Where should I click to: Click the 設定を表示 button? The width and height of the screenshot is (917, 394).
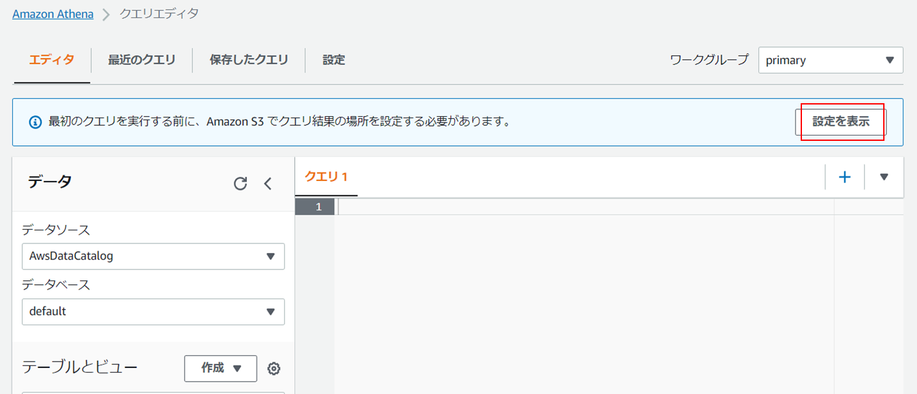[840, 122]
